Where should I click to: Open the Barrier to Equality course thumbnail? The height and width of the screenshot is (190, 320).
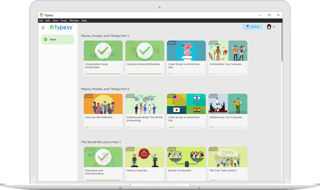point(186,157)
